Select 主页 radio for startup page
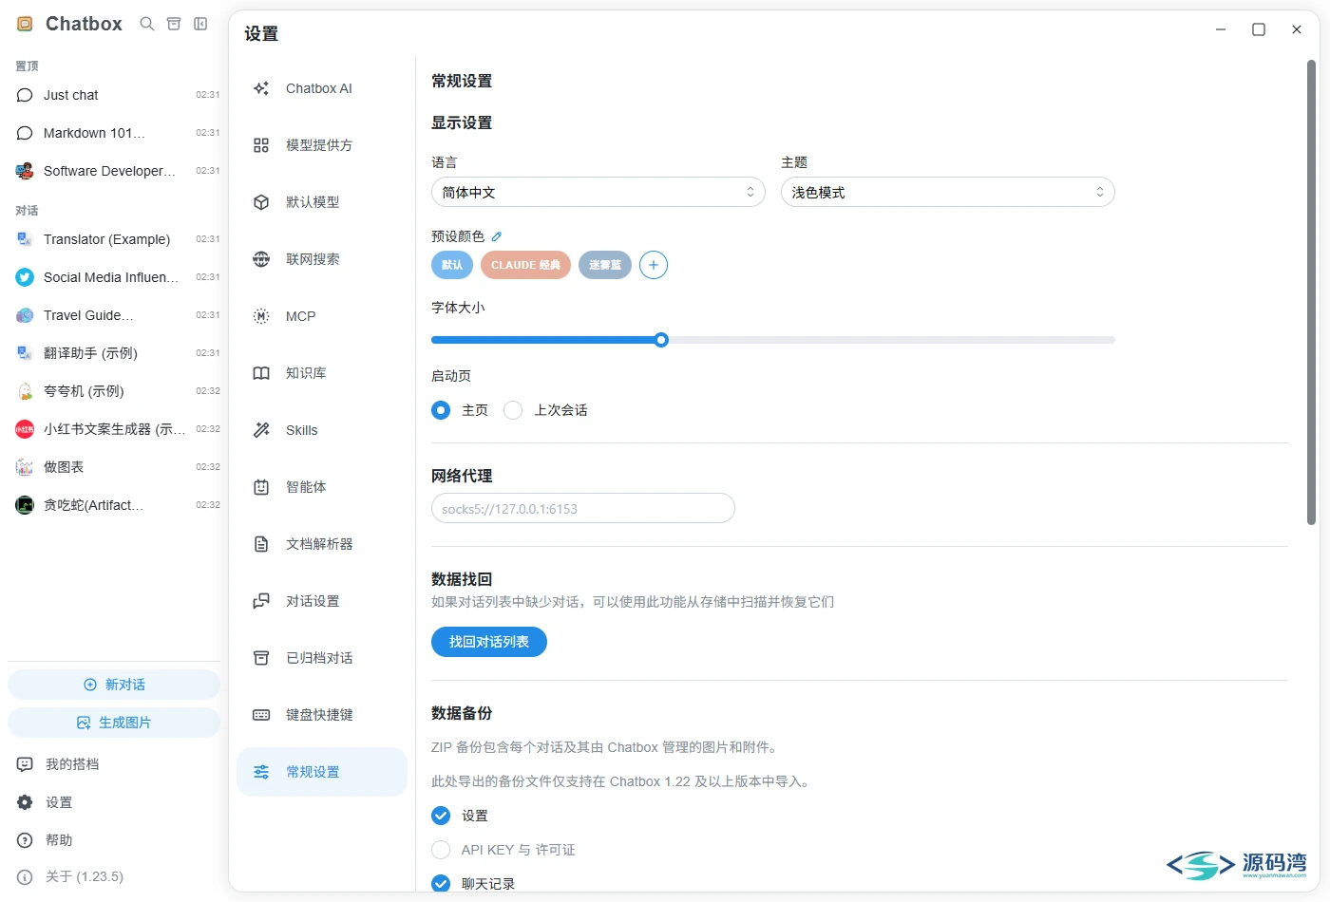The width and height of the screenshot is (1330, 902). point(441,410)
